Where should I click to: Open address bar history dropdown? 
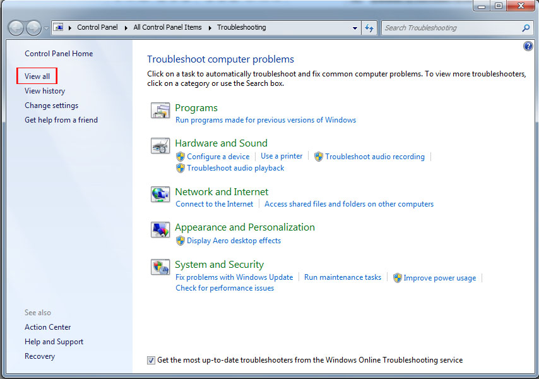355,28
